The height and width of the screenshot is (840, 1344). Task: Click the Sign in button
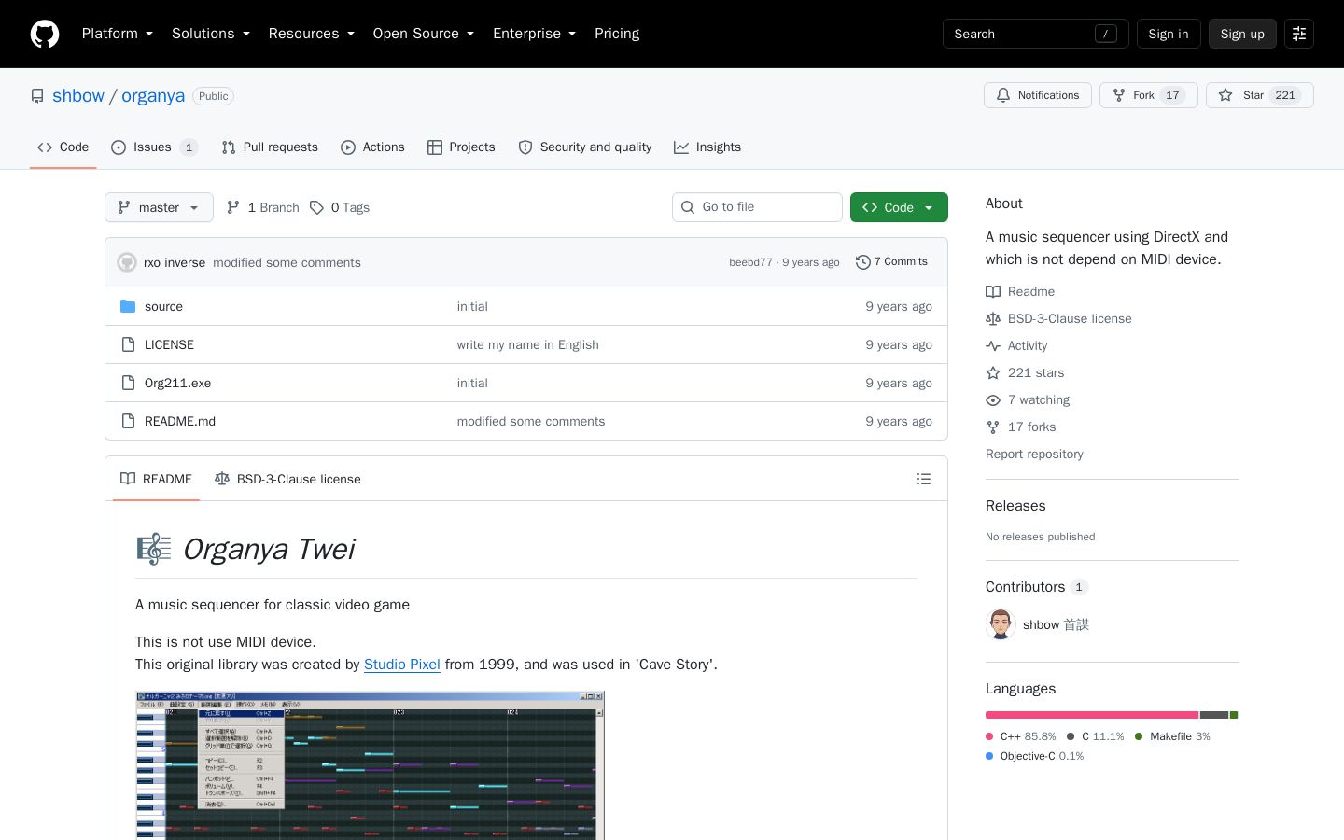[1169, 34]
